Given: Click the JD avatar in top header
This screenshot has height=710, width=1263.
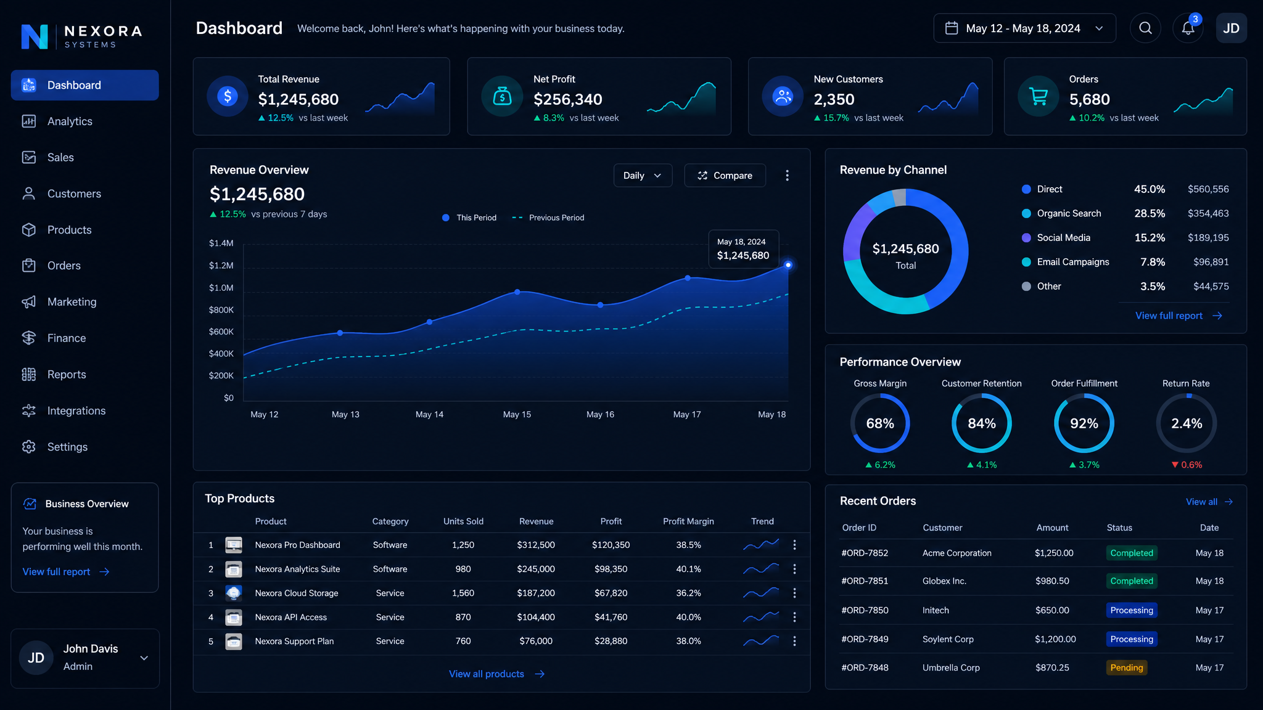Looking at the screenshot, I should (1231, 28).
